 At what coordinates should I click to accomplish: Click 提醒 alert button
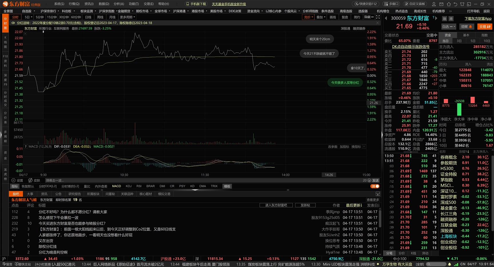[466, 27]
